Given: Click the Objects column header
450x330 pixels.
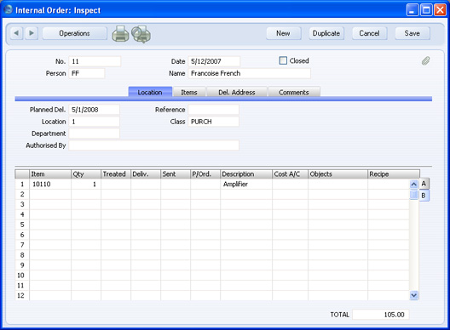Looking at the screenshot, I should pyautogui.click(x=338, y=174).
